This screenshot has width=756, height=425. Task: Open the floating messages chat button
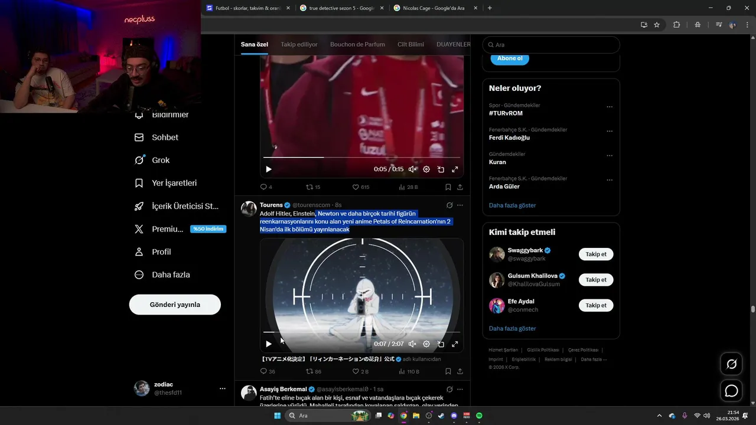(x=731, y=391)
